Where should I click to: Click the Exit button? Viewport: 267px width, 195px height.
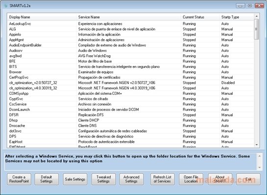click(x=248, y=179)
